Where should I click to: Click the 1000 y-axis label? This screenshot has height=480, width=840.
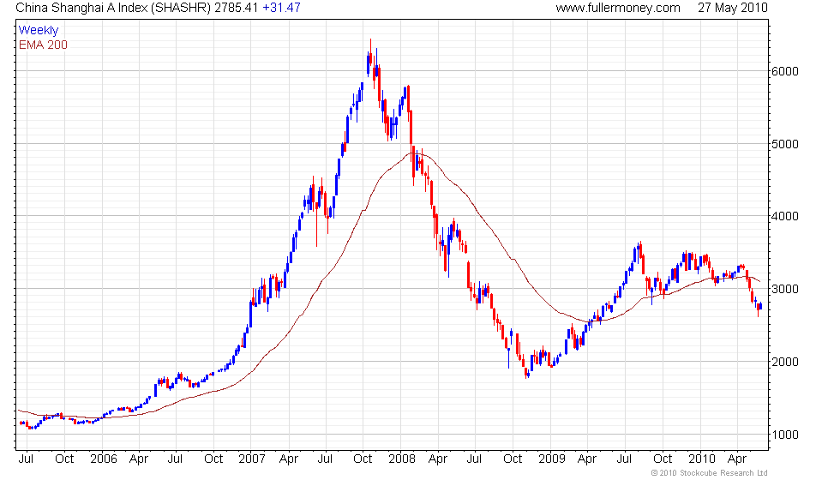[784, 435]
